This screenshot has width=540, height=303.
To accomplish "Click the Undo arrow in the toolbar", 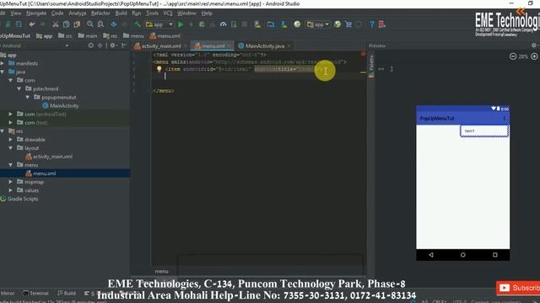I will pos(32,24).
